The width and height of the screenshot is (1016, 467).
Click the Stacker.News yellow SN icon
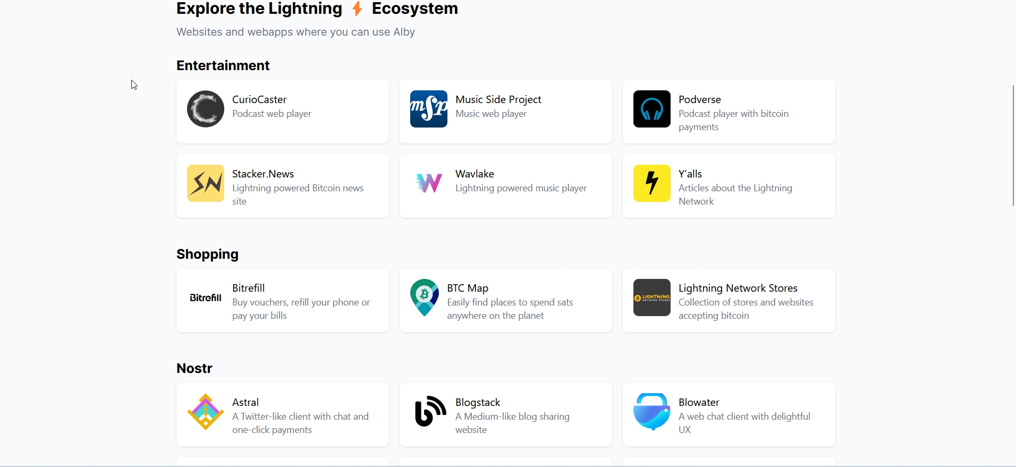coord(206,183)
